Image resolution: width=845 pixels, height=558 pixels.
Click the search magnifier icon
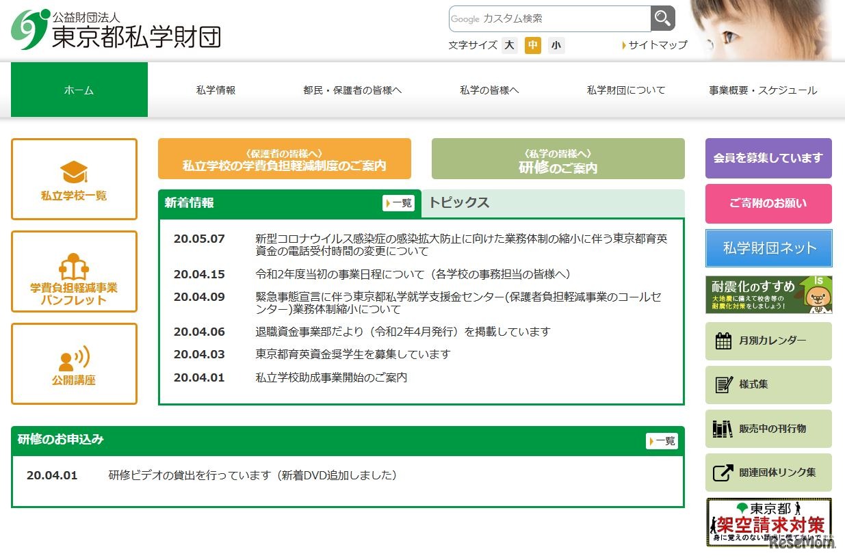click(662, 18)
